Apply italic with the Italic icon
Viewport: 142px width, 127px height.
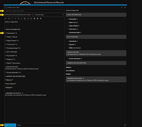coord(12,19)
